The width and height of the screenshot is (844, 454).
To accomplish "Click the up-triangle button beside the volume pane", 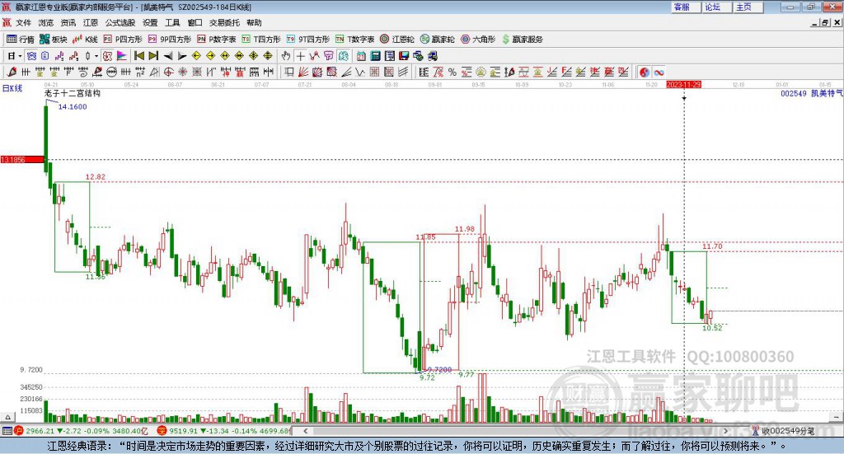I will pyautogui.click(x=7, y=417).
